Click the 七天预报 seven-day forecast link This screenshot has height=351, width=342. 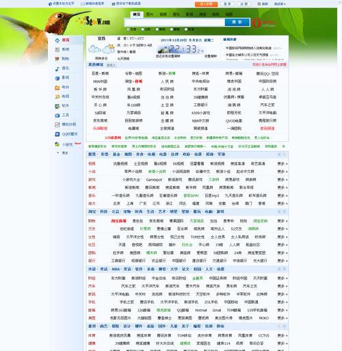[x=123, y=59]
